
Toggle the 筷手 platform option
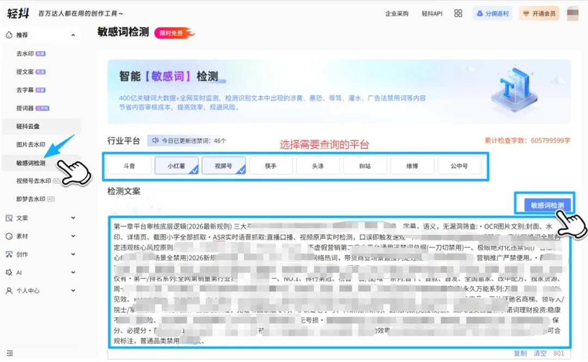point(271,166)
